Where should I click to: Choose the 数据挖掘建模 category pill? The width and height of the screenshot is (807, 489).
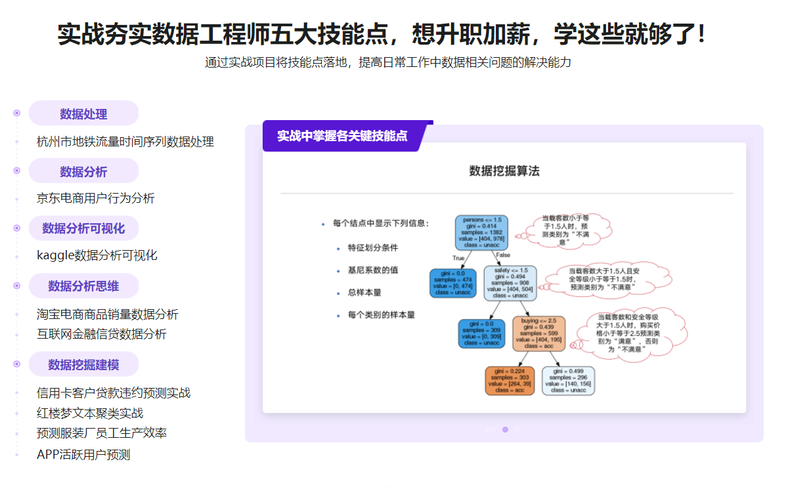click(83, 364)
